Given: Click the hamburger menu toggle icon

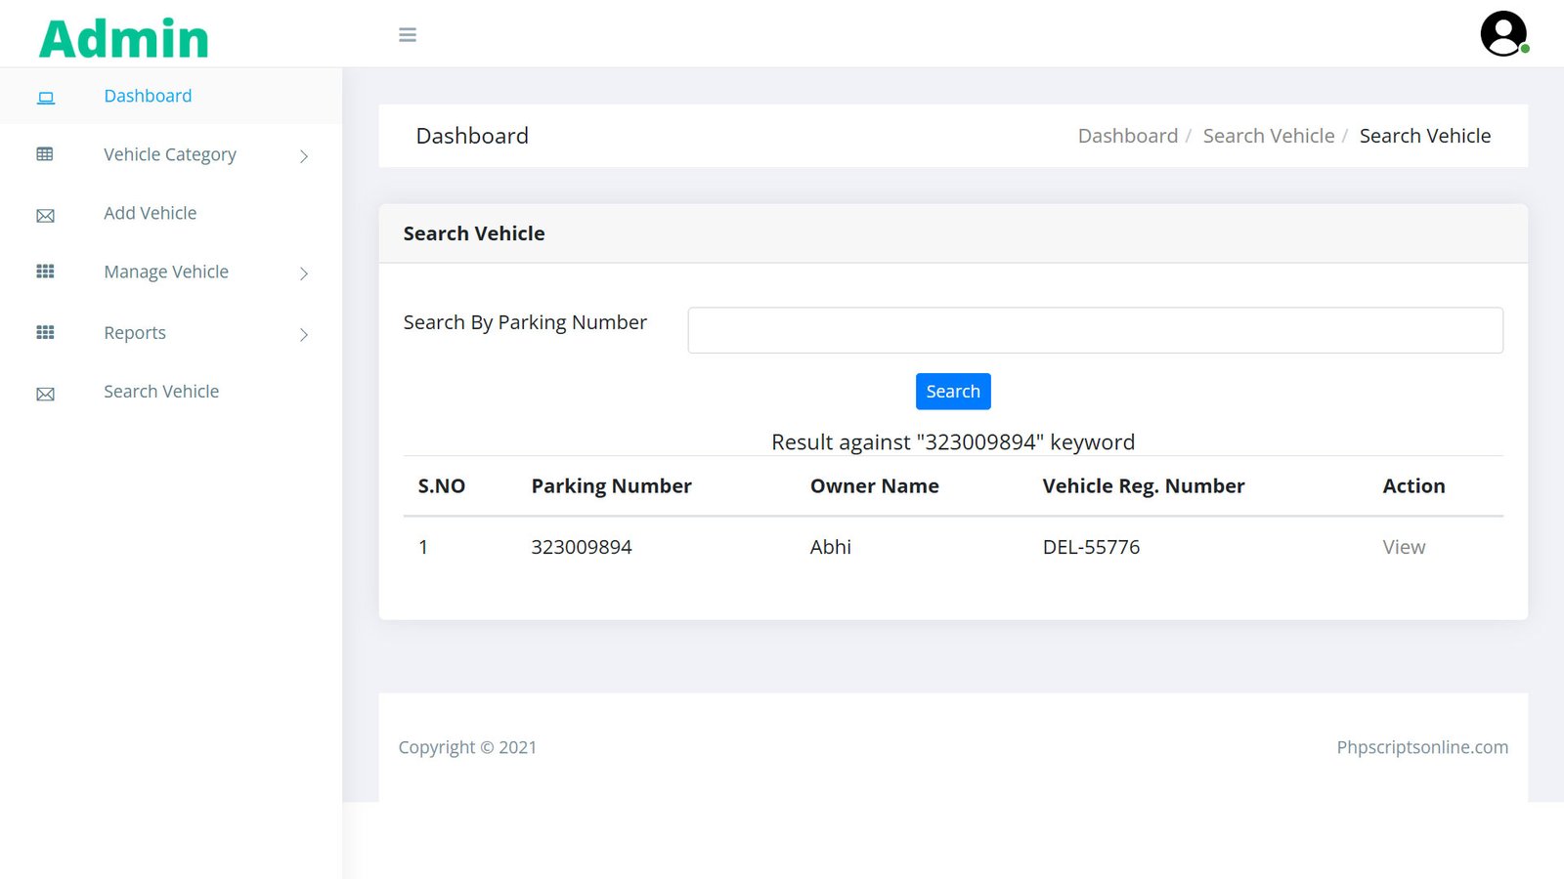Looking at the screenshot, I should [408, 35].
